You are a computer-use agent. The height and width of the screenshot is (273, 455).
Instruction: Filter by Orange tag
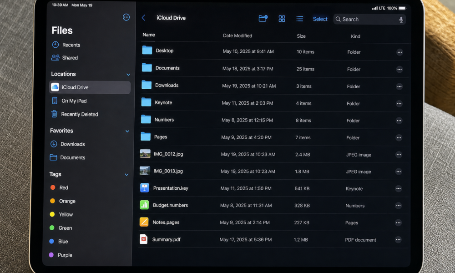(x=63, y=201)
